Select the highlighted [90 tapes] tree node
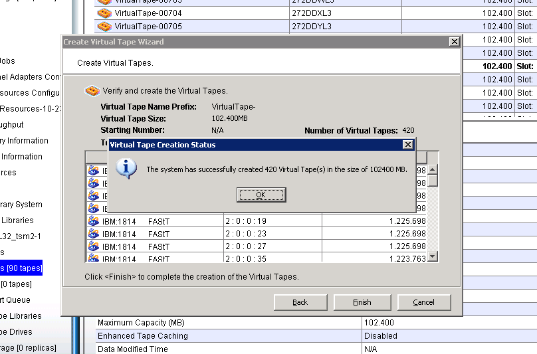This screenshot has width=537, height=354. coord(21,268)
